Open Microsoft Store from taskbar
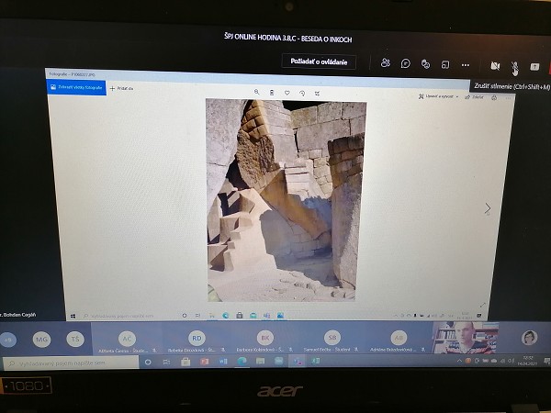The height and width of the screenshot is (413, 551). [186, 362]
